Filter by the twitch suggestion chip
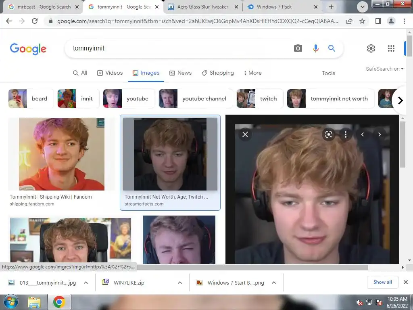 (260, 98)
